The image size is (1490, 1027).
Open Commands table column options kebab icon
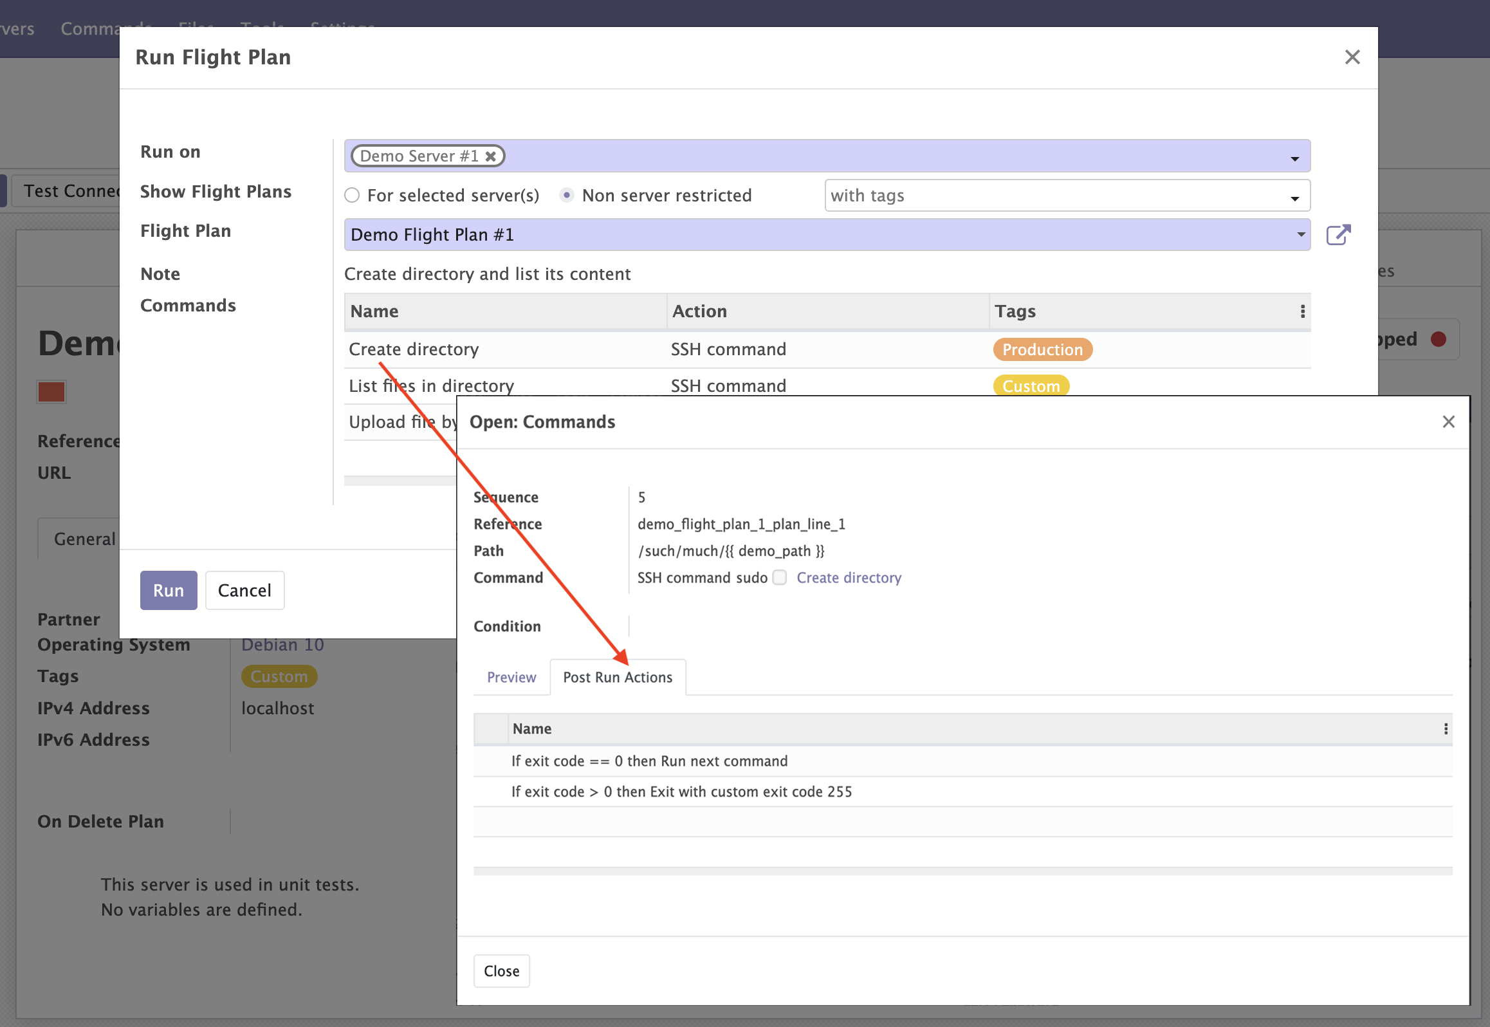1302,311
